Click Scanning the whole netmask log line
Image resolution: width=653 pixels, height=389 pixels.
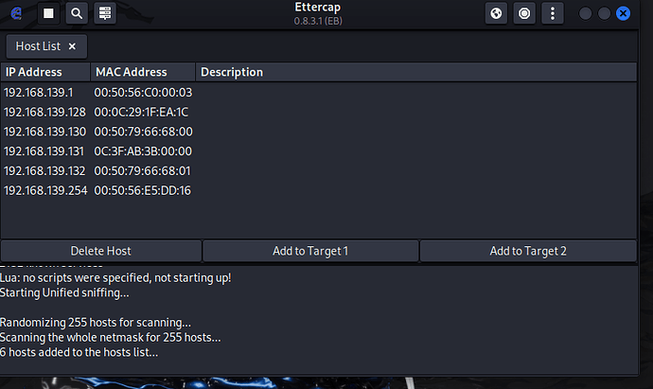point(111,337)
